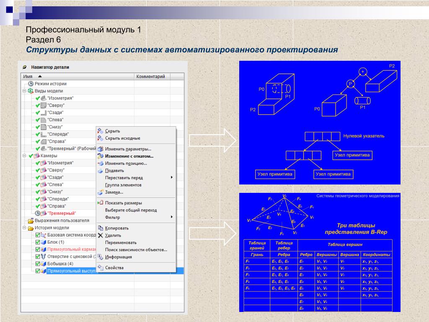This screenshot has height=322, width=429.
Task: Uncheck the Базовая система координат checkbox
Action: click(38, 235)
